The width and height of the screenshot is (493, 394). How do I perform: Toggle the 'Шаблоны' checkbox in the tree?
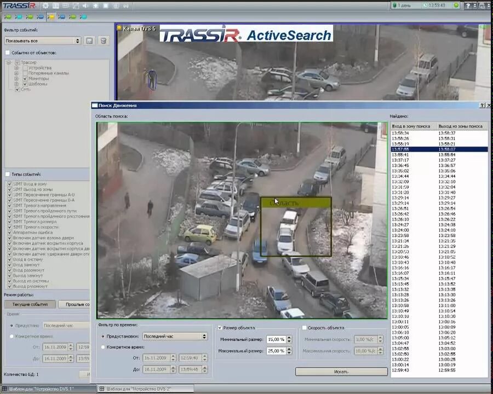pyautogui.click(x=25, y=84)
